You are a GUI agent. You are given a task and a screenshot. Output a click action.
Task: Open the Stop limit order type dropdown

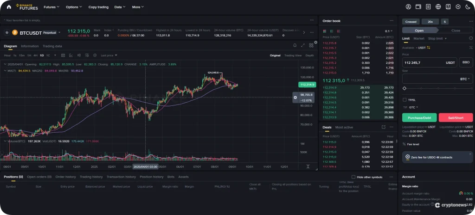click(x=436, y=38)
